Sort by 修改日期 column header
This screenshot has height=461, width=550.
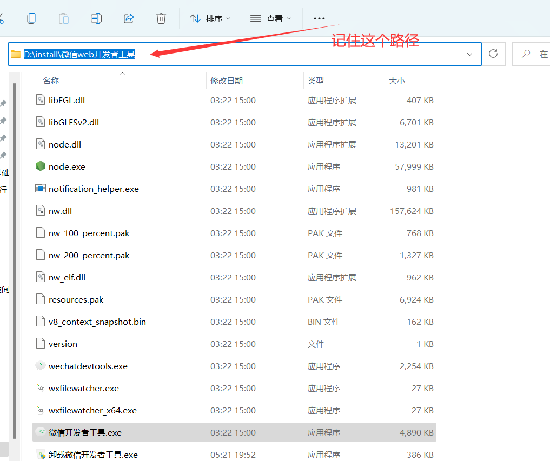(227, 81)
